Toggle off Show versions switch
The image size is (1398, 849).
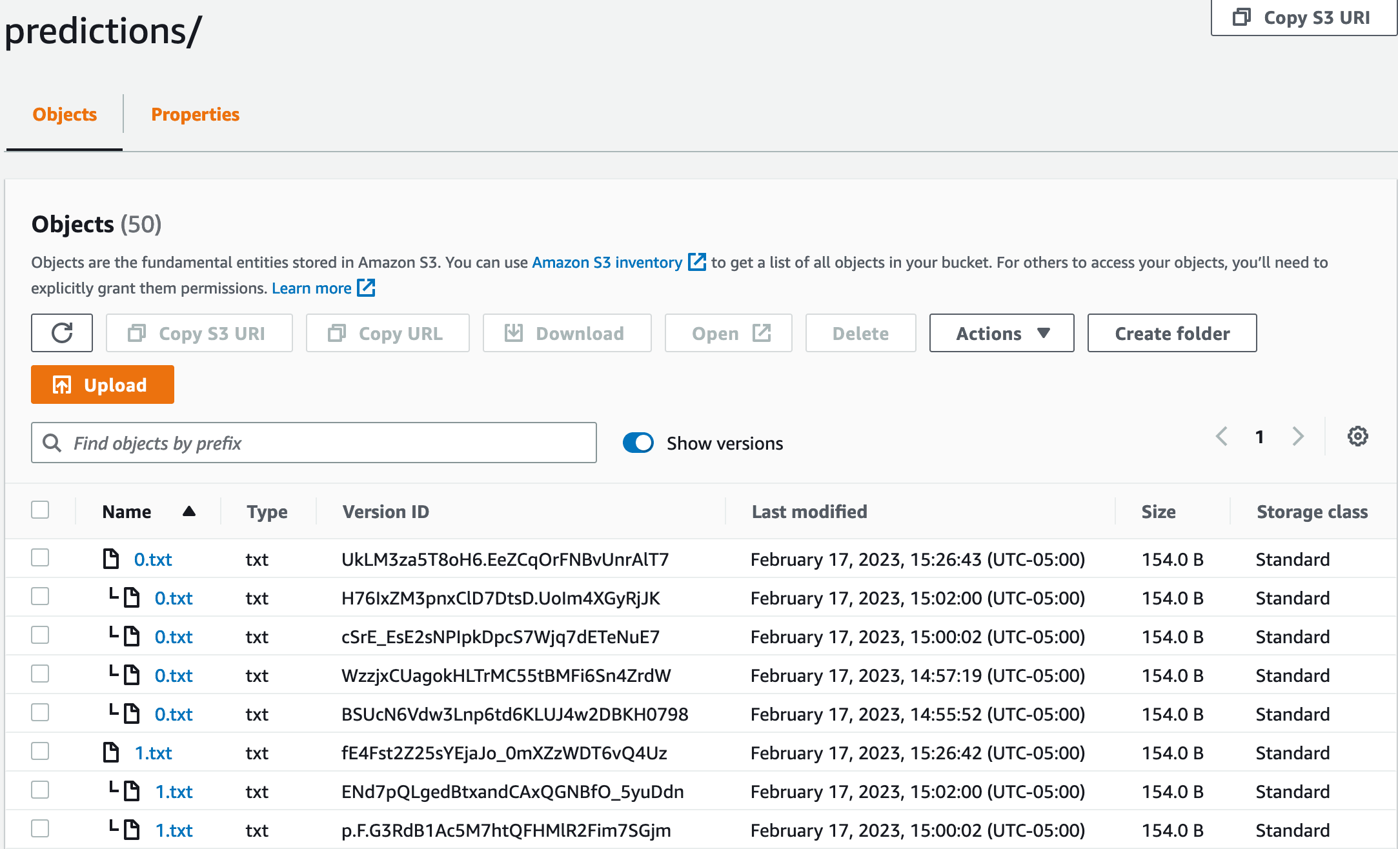click(638, 443)
